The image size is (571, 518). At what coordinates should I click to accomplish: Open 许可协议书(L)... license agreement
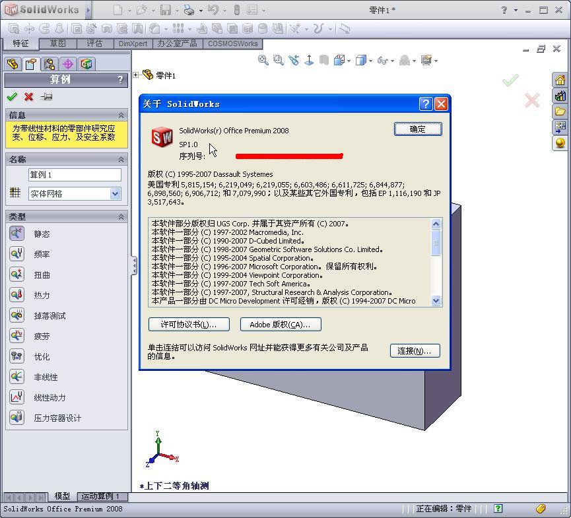pos(189,325)
